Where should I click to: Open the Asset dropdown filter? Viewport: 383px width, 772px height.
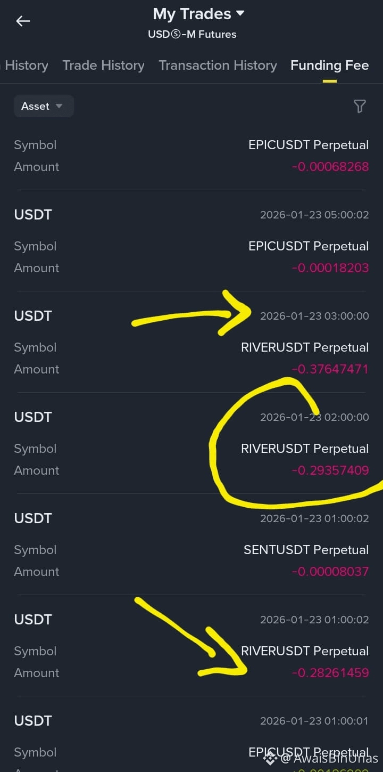click(44, 106)
